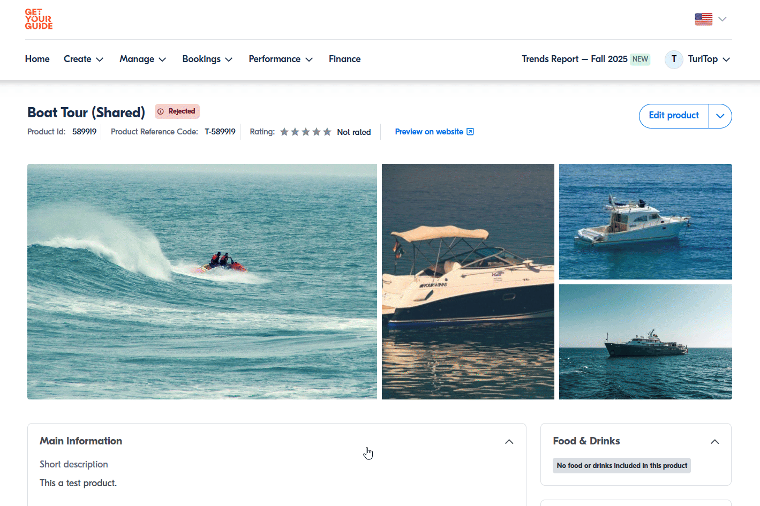The width and height of the screenshot is (760, 506).
Task: Open the Finance menu item
Action: [344, 59]
